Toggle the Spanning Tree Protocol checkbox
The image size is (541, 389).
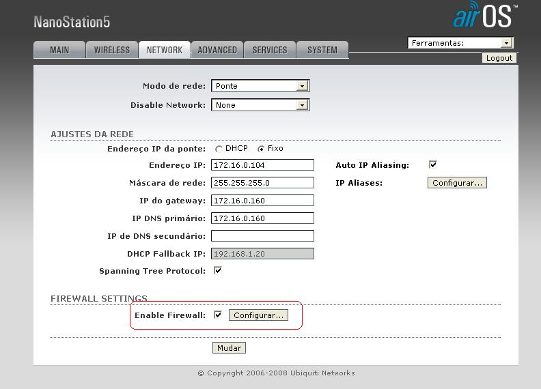point(218,270)
